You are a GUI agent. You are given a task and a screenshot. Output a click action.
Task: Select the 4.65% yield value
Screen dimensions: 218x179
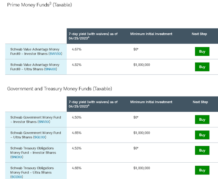[x=77, y=133]
